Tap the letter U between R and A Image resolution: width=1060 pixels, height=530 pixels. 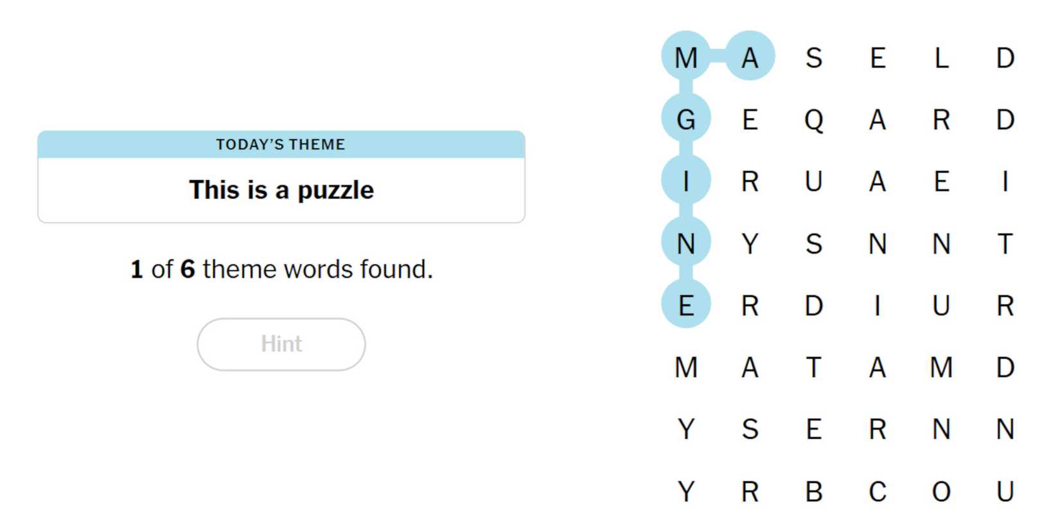[813, 182]
